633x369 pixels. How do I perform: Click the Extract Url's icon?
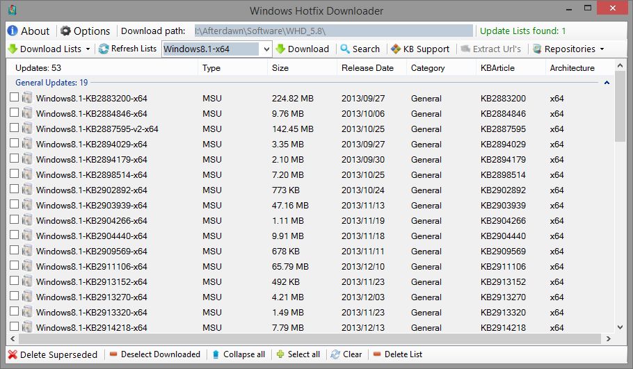point(465,49)
